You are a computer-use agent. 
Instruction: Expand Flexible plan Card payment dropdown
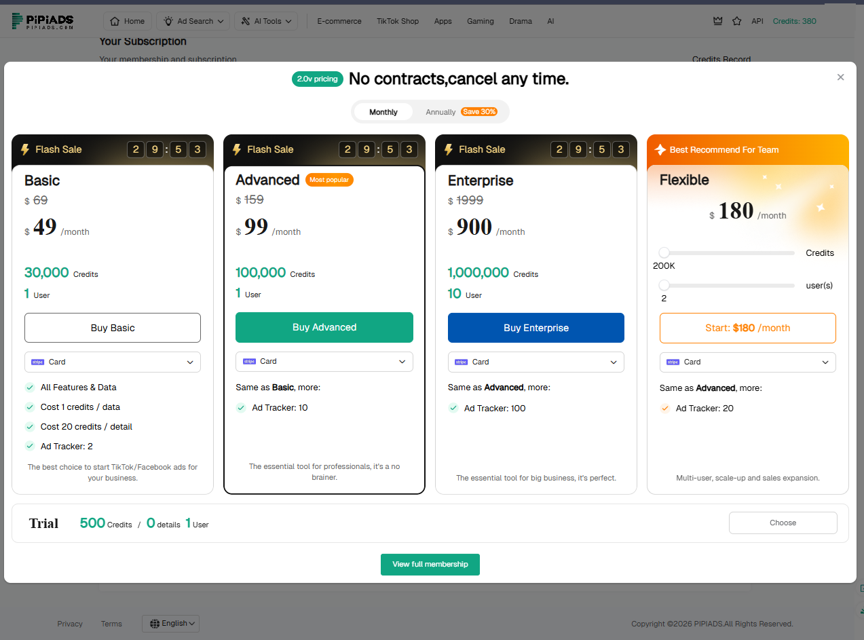(748, 362)
